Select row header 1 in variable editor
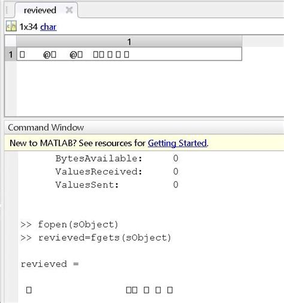The width and height of the screenshot is (284, 303). point(11,54)
